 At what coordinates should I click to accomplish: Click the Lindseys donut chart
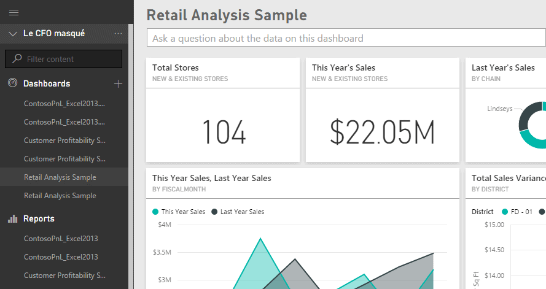tap(531, 125)
